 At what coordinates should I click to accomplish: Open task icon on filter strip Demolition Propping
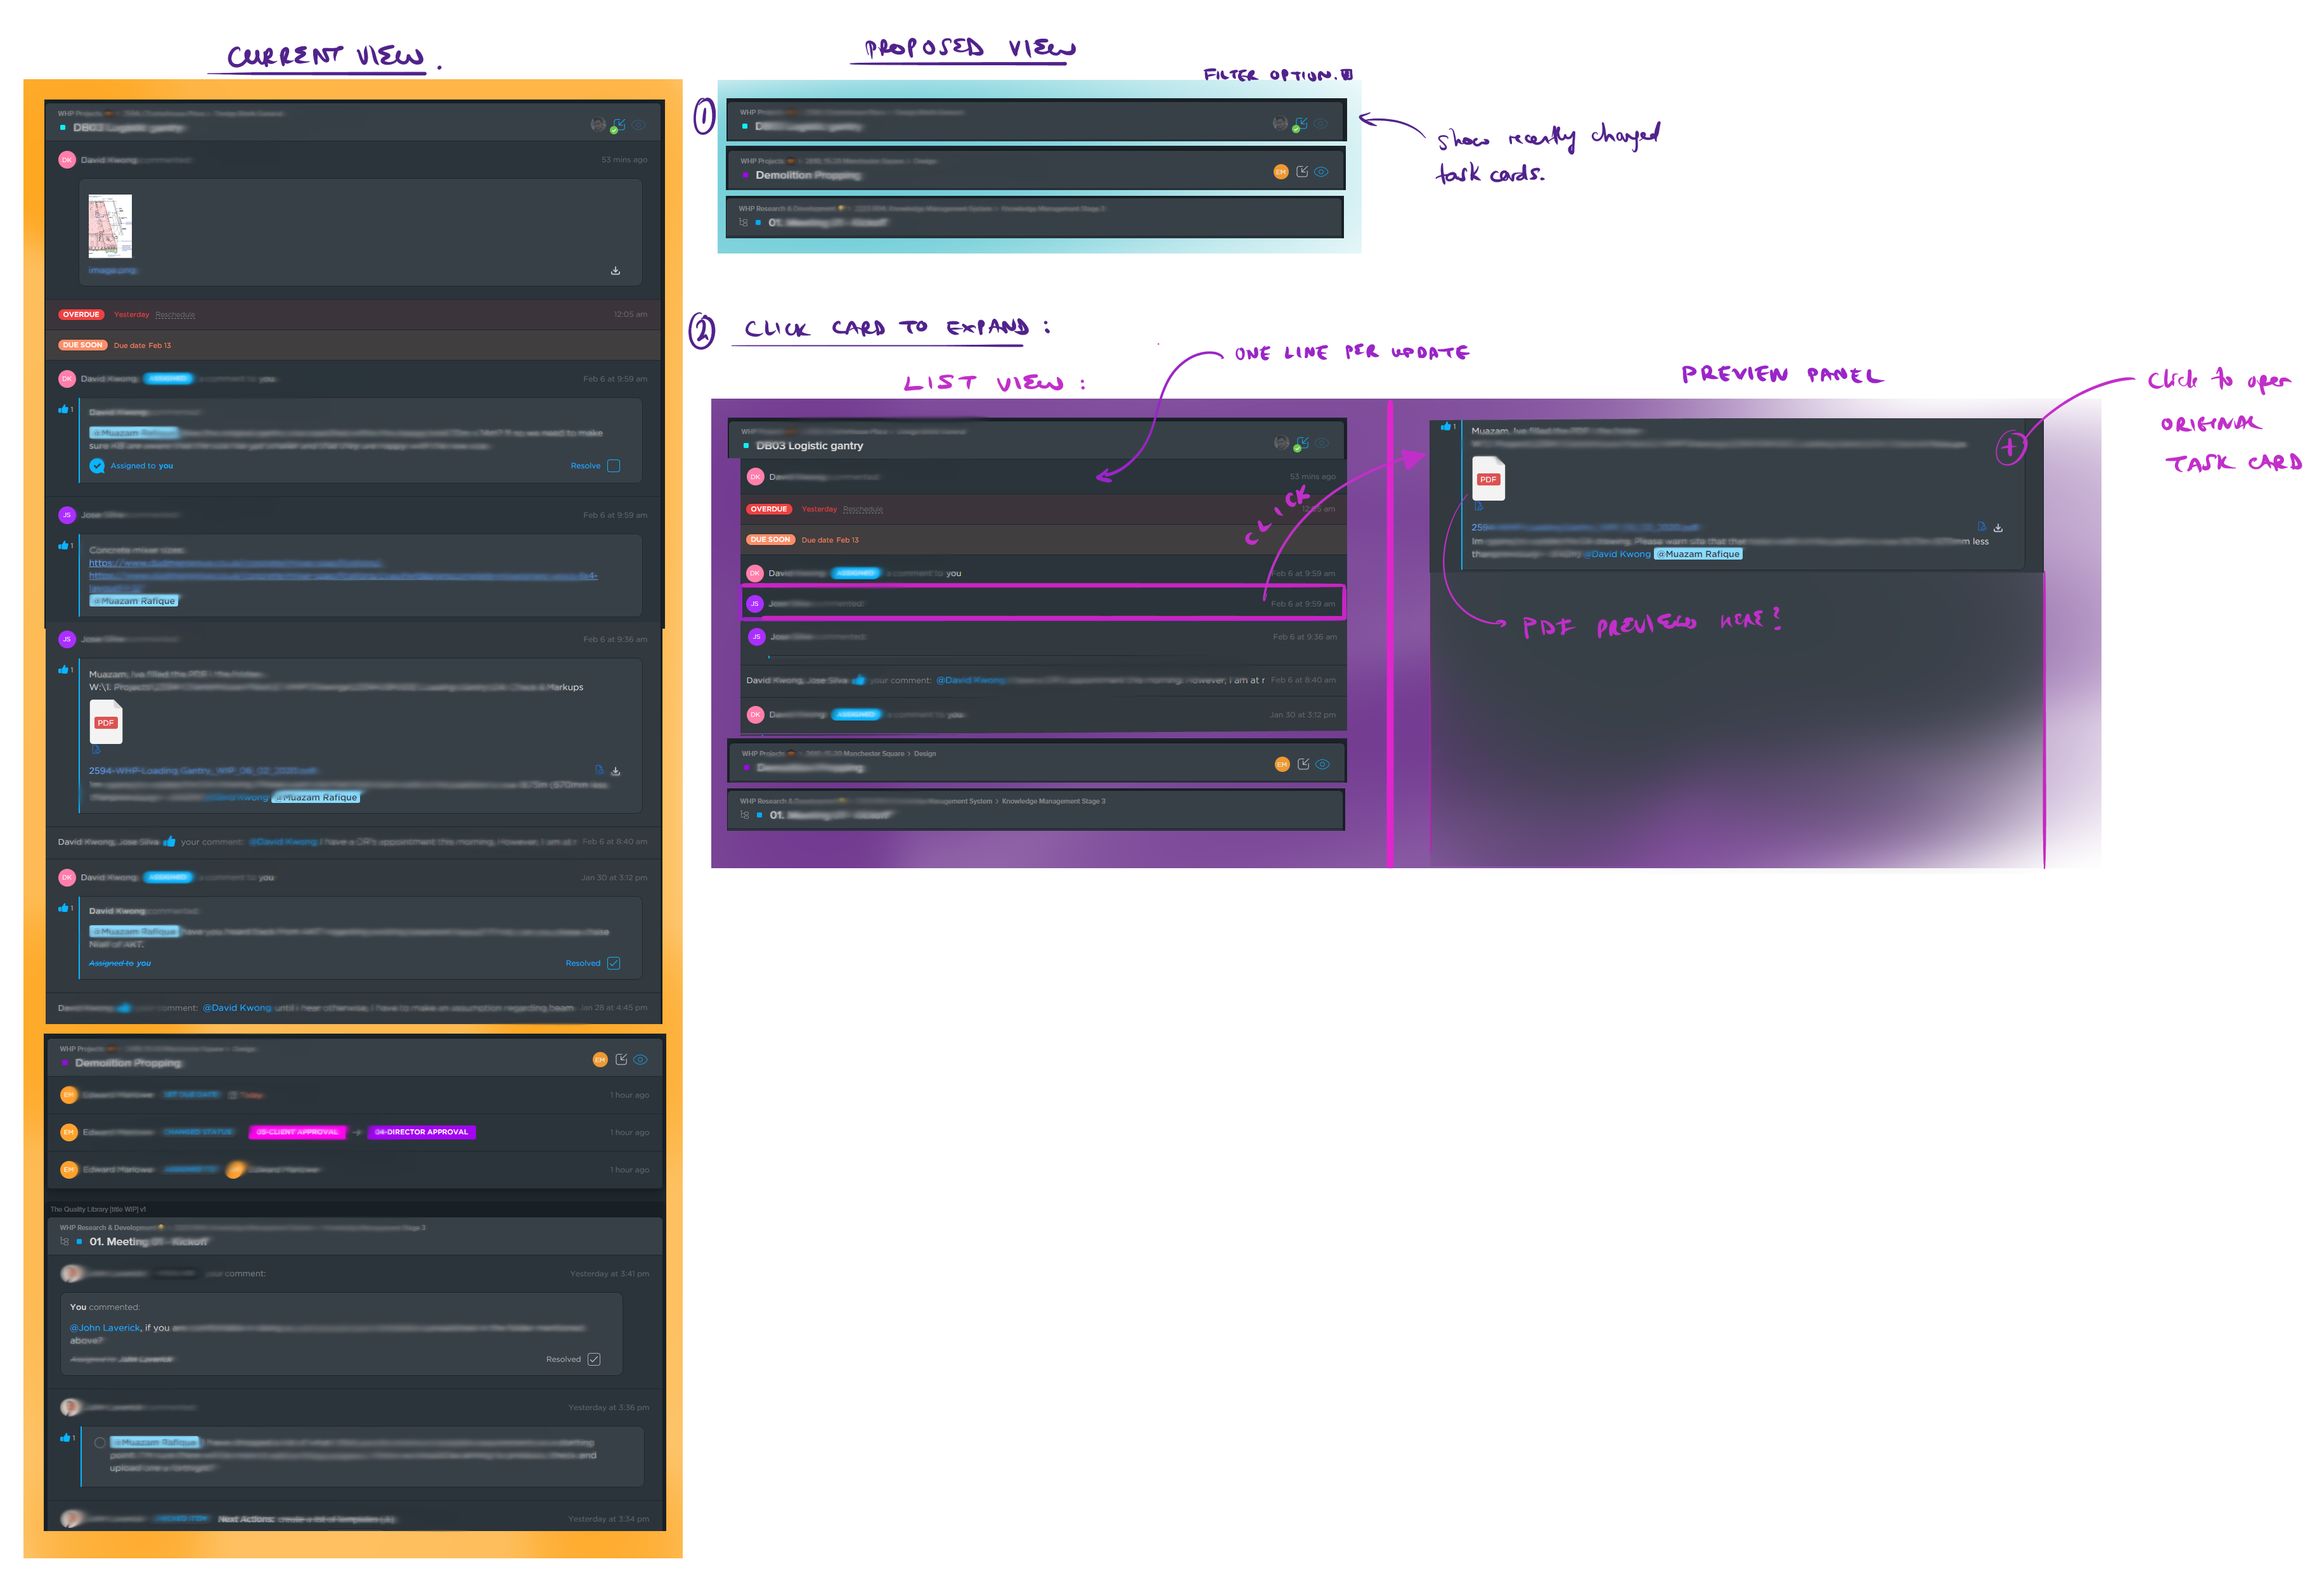[1302, 172]
